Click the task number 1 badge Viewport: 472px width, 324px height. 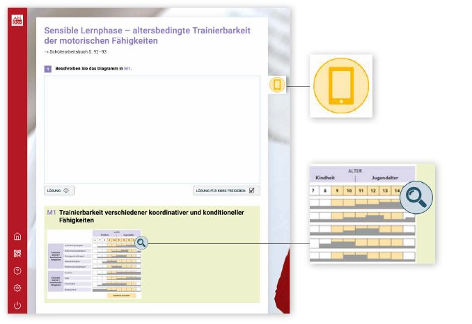pyautogui.click(x=47, y=69)
